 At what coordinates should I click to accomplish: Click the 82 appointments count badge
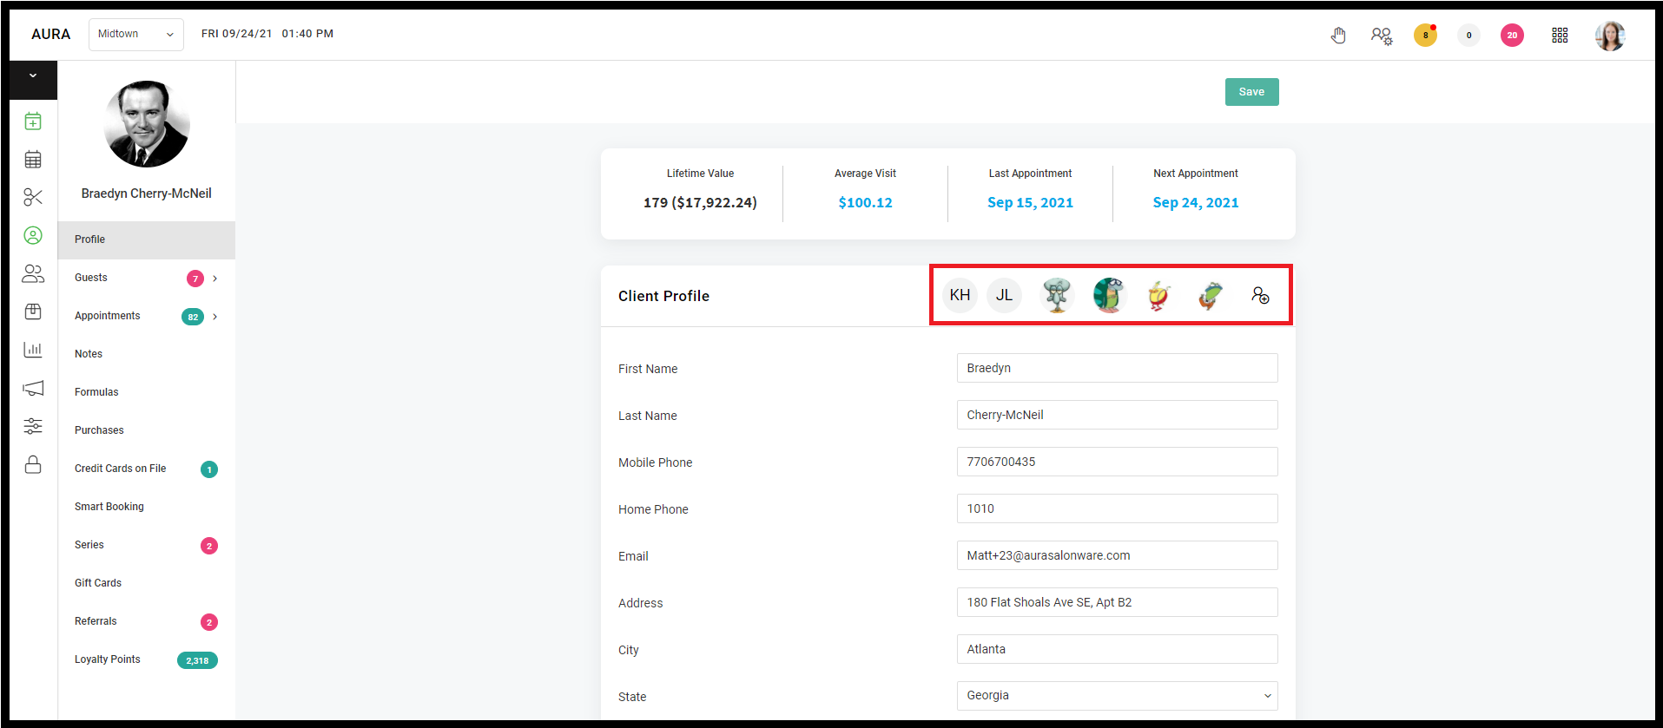(193, 317)
